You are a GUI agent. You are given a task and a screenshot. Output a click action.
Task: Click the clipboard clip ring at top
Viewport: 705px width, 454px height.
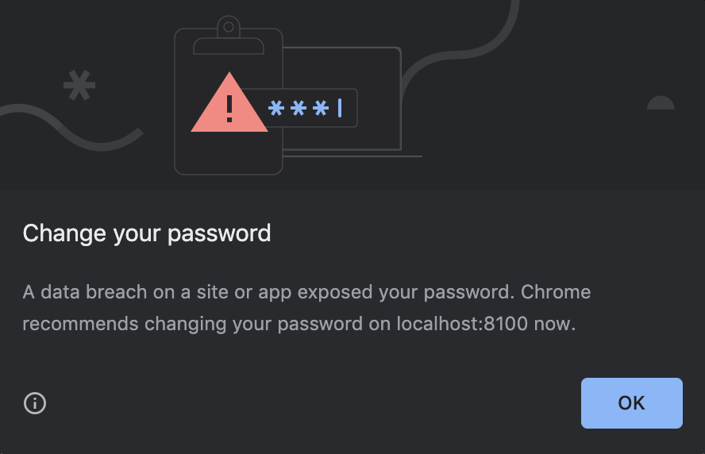(x=229, y=27)
